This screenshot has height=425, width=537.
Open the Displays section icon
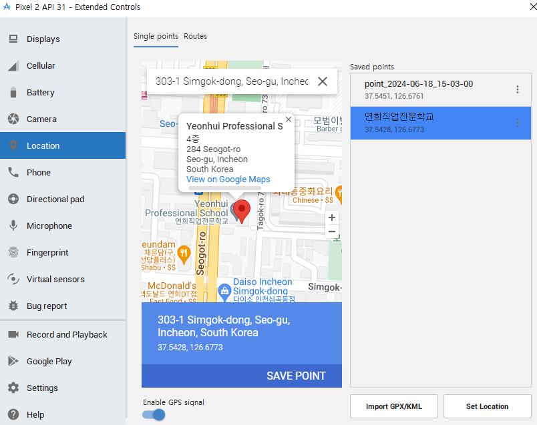(13, 39)
